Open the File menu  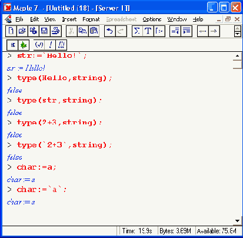[x=19, y=19]
